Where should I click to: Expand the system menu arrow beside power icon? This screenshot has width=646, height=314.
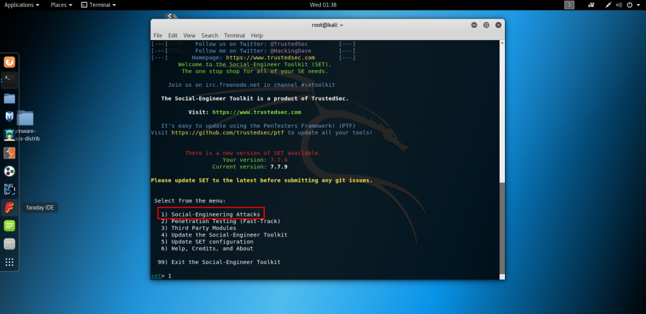638,5
